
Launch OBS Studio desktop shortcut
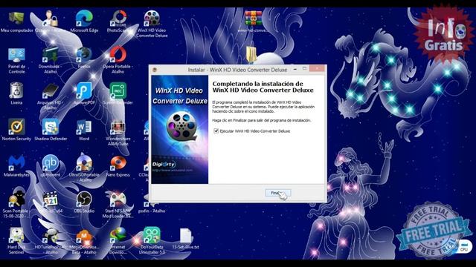point(84,202)
